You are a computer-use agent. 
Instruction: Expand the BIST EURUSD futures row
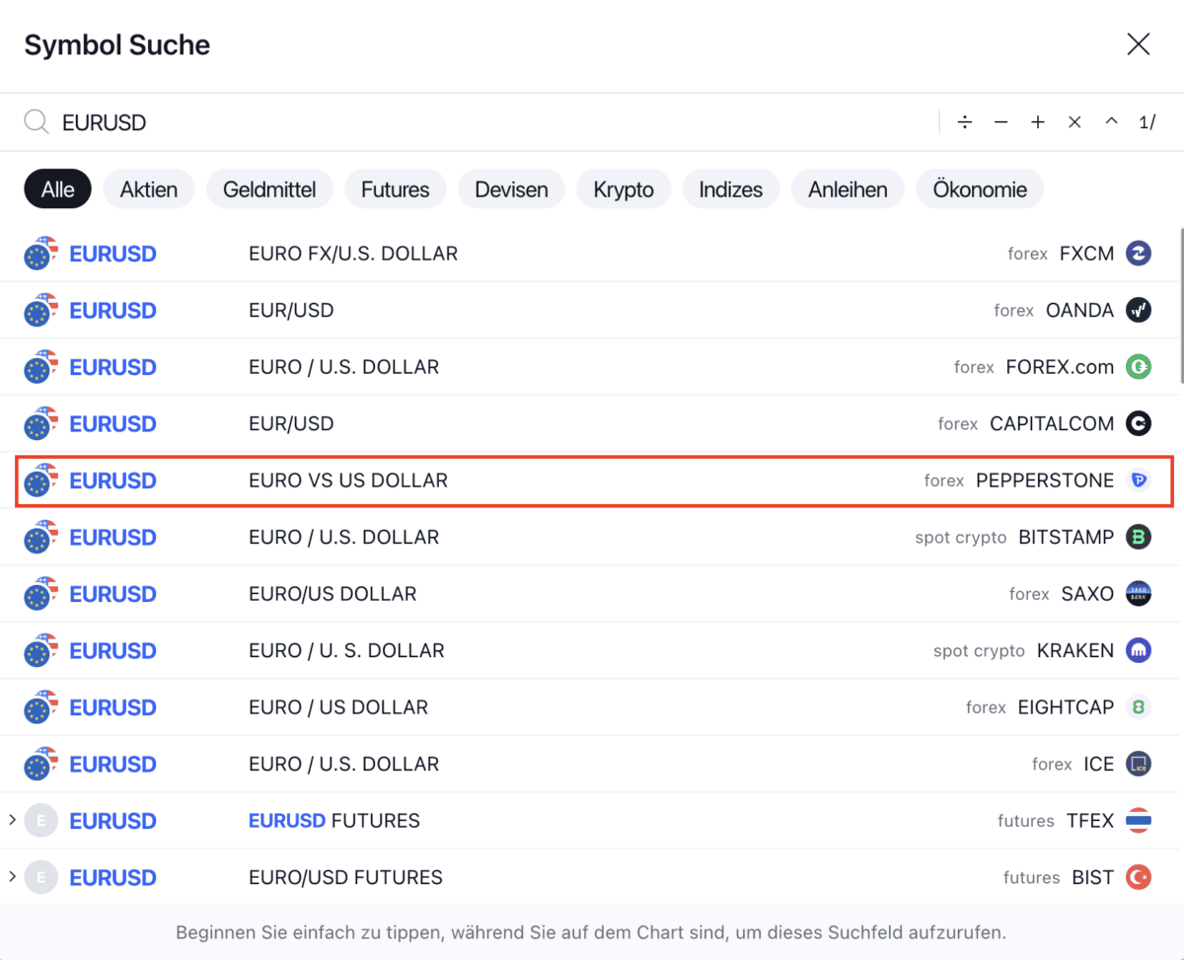12,877
